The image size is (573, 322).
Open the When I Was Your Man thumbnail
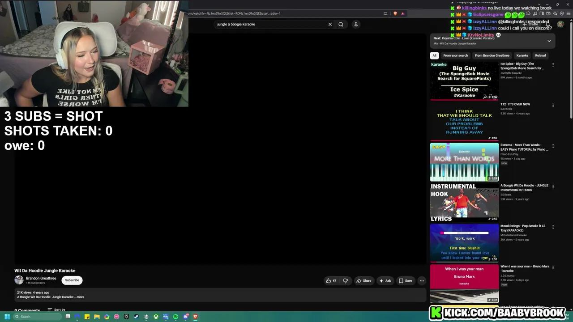tap(464, 284)
